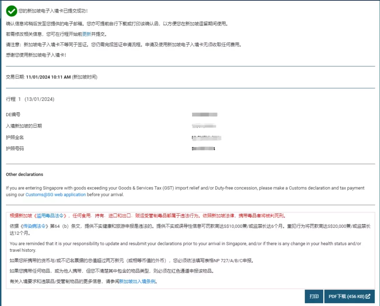Click the 护照全名 label
The image size is (380, 306).
click(15, 138)
